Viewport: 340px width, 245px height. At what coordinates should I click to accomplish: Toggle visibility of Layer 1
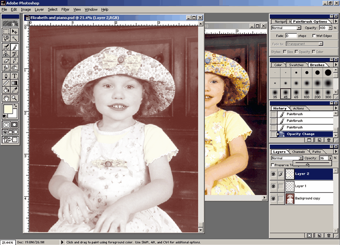[273, 186]
